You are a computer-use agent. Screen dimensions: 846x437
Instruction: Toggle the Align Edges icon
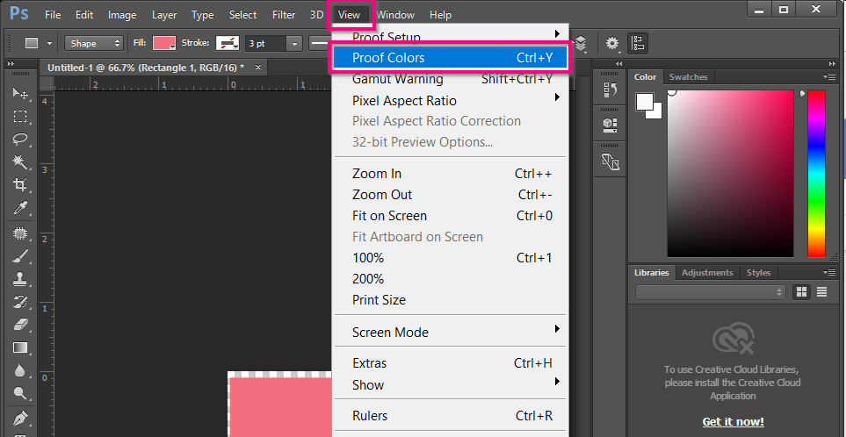pyautogui.click(x=638, y=44)
